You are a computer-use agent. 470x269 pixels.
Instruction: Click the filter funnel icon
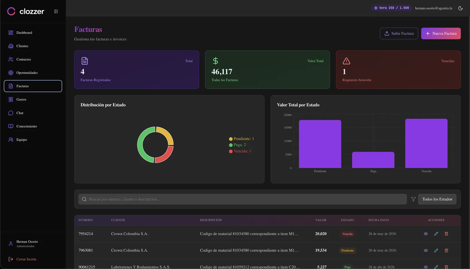413,199
